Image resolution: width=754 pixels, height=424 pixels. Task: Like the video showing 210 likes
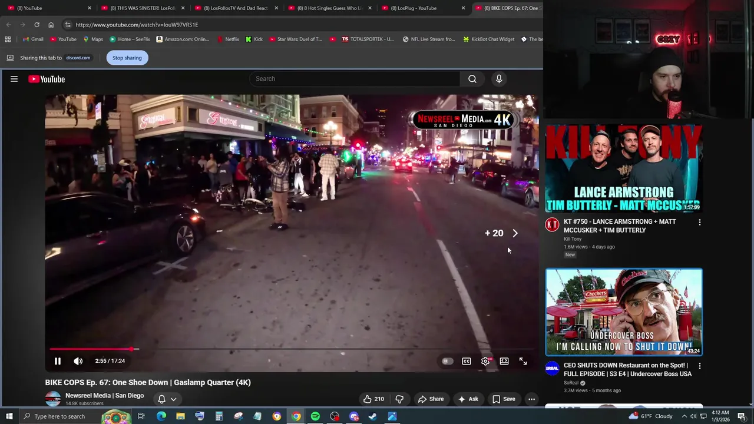click(x=373, y=399)
